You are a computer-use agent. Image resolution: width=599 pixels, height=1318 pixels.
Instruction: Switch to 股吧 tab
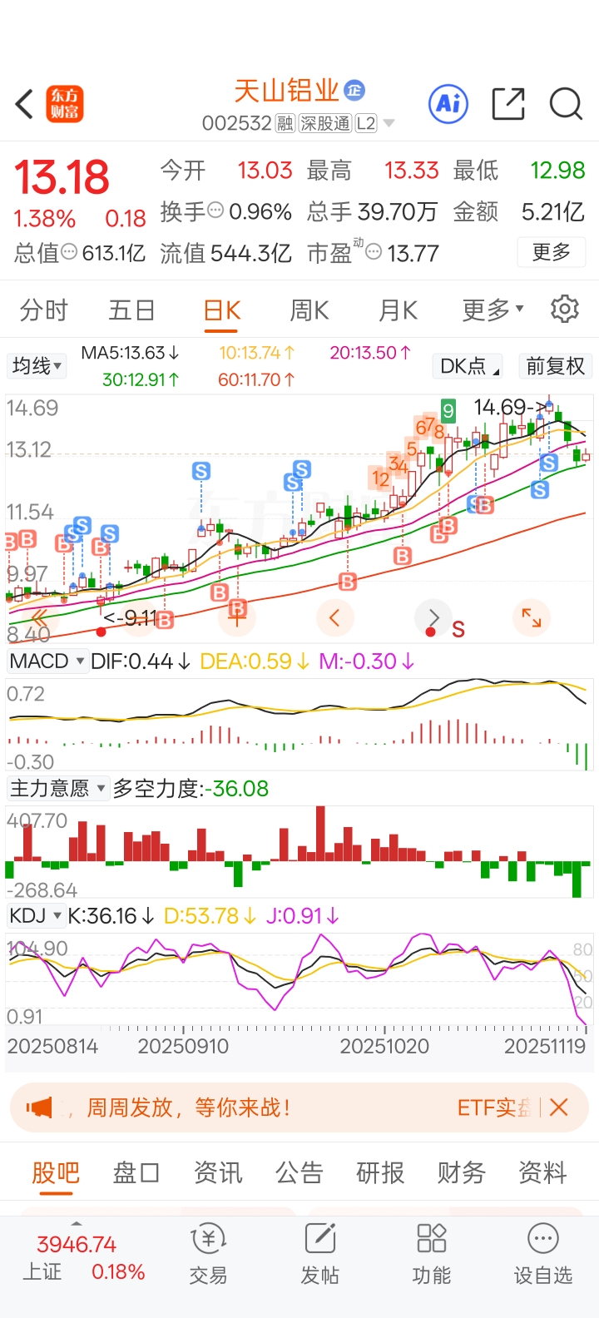[56, 1172]
